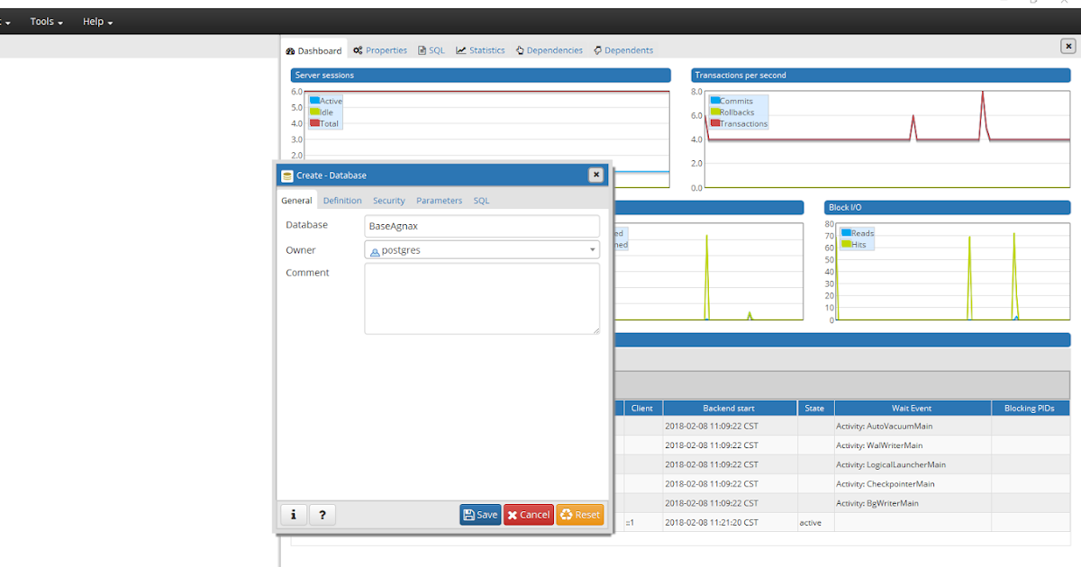Click the Properties gears icon

click(357, 50)
